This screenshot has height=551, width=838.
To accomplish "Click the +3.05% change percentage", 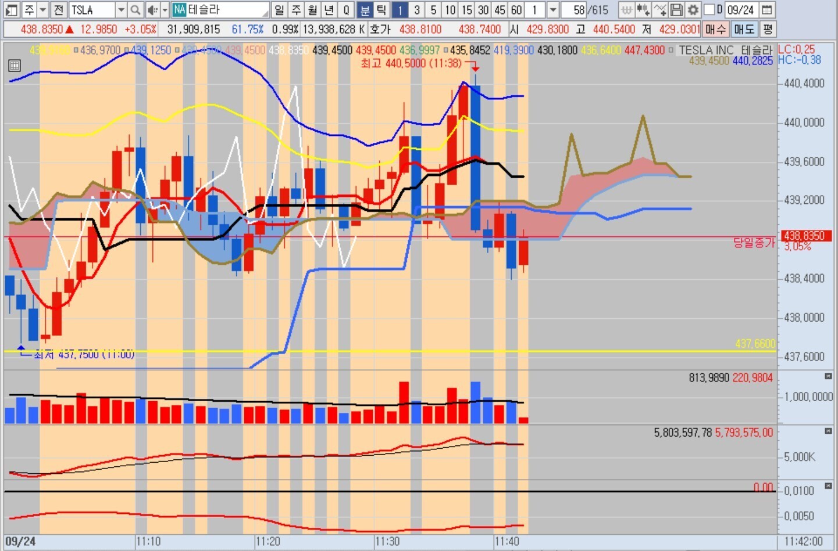I will click(x=140, y=29).
